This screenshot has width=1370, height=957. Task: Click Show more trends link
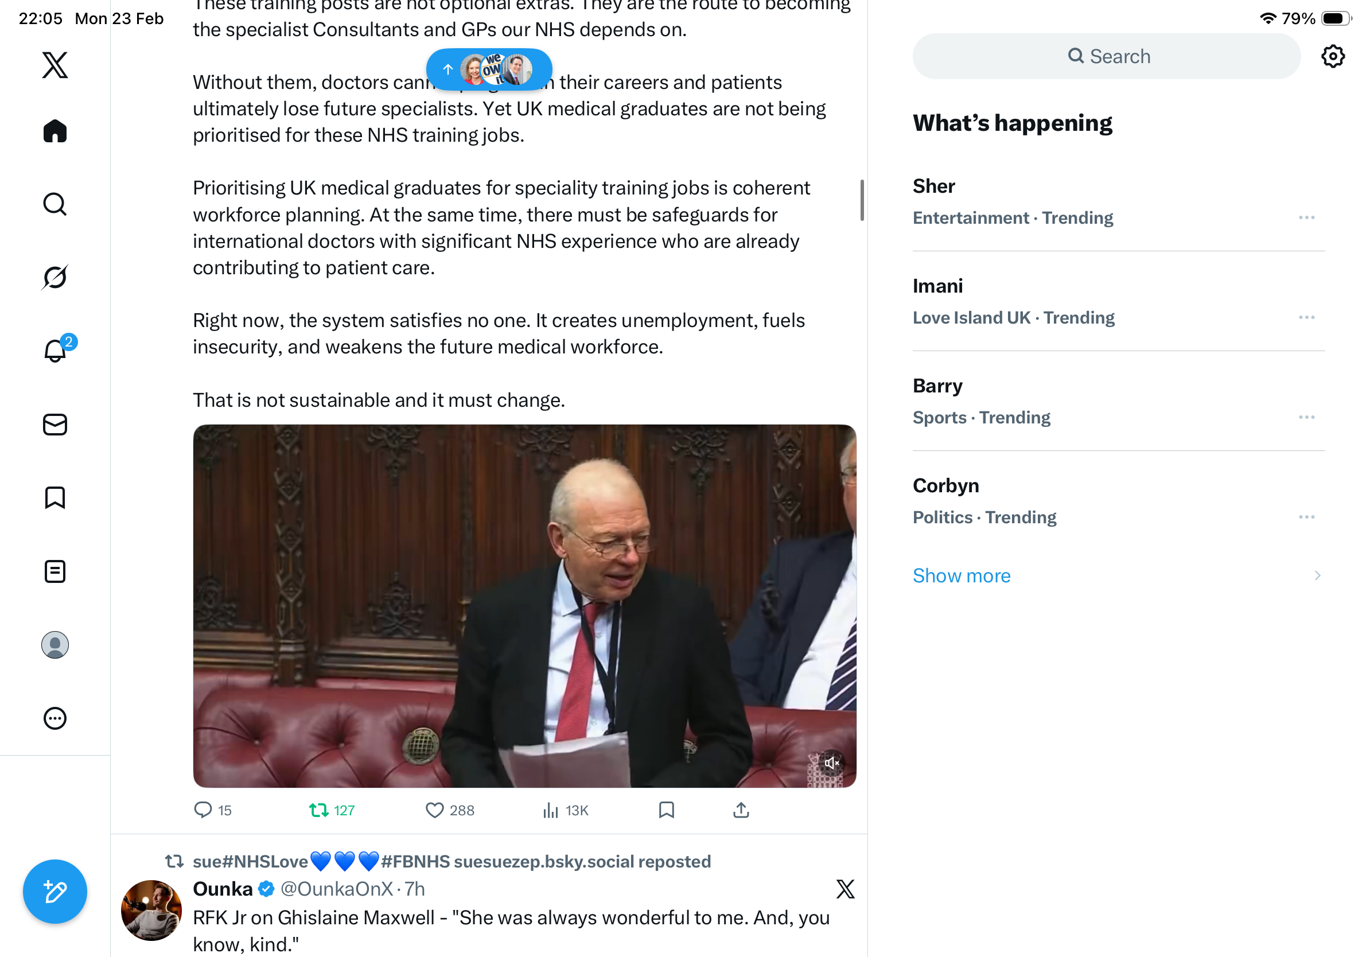click(962, 575)
